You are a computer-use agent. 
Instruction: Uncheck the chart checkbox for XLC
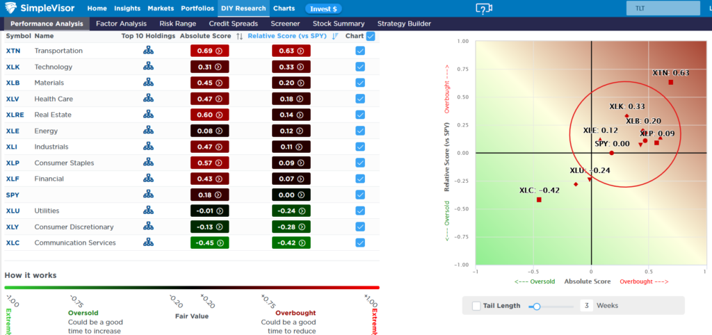[x=360, y=243]
